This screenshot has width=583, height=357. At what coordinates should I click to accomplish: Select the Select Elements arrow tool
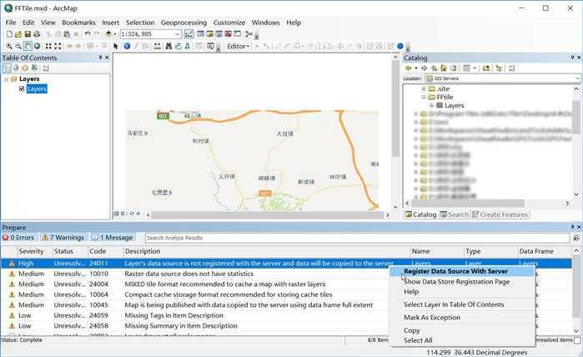pos(116,46)
